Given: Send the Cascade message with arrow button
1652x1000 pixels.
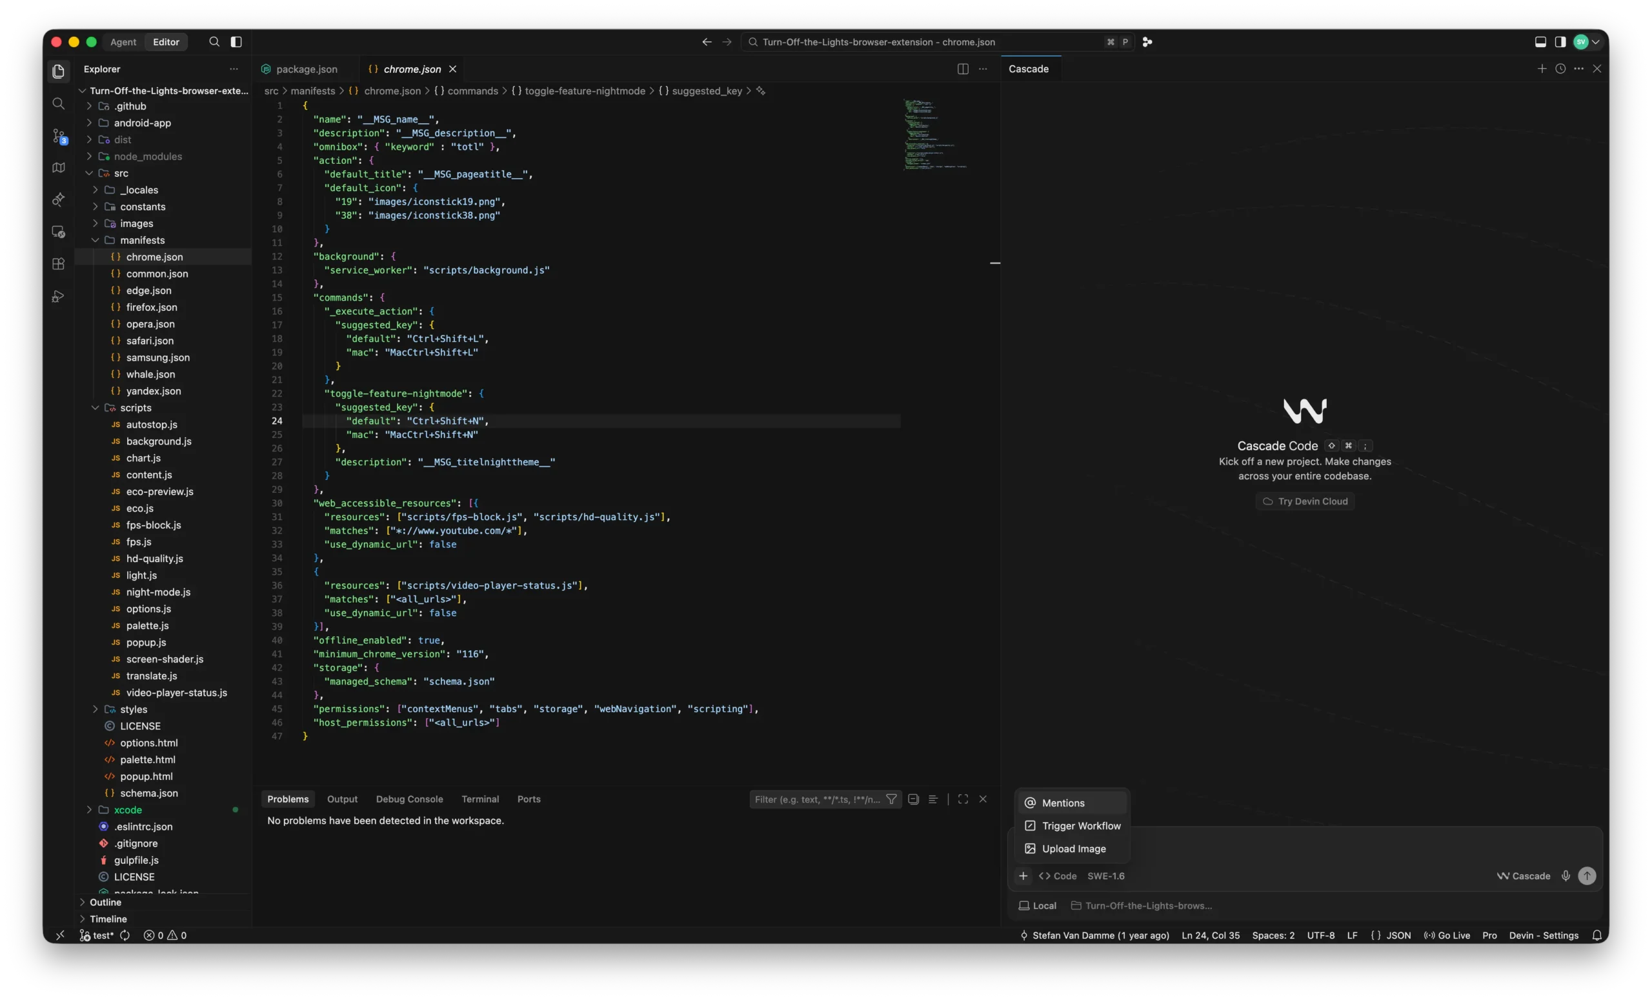Looking at the screenshot, I should 1587,875.
